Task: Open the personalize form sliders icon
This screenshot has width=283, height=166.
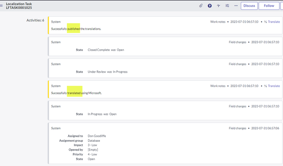Action: (x=227, y=6)
